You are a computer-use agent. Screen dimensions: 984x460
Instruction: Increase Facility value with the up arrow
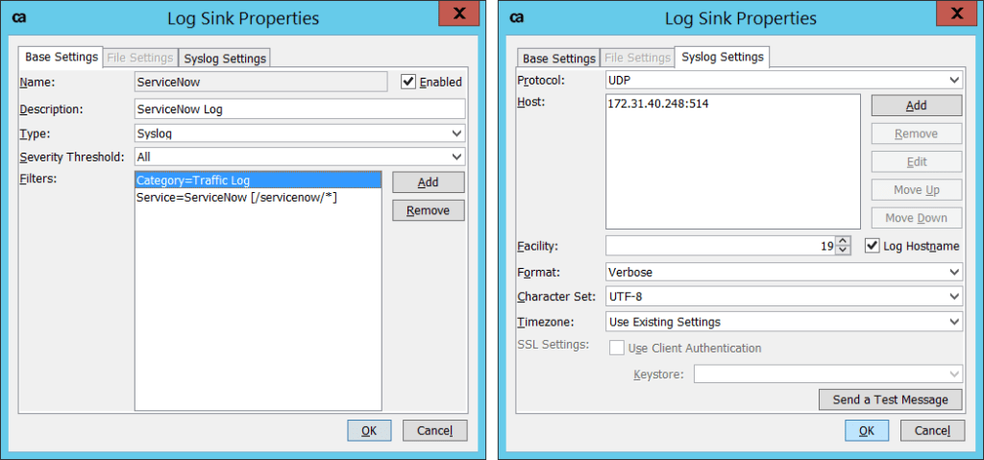click(843, 241)
